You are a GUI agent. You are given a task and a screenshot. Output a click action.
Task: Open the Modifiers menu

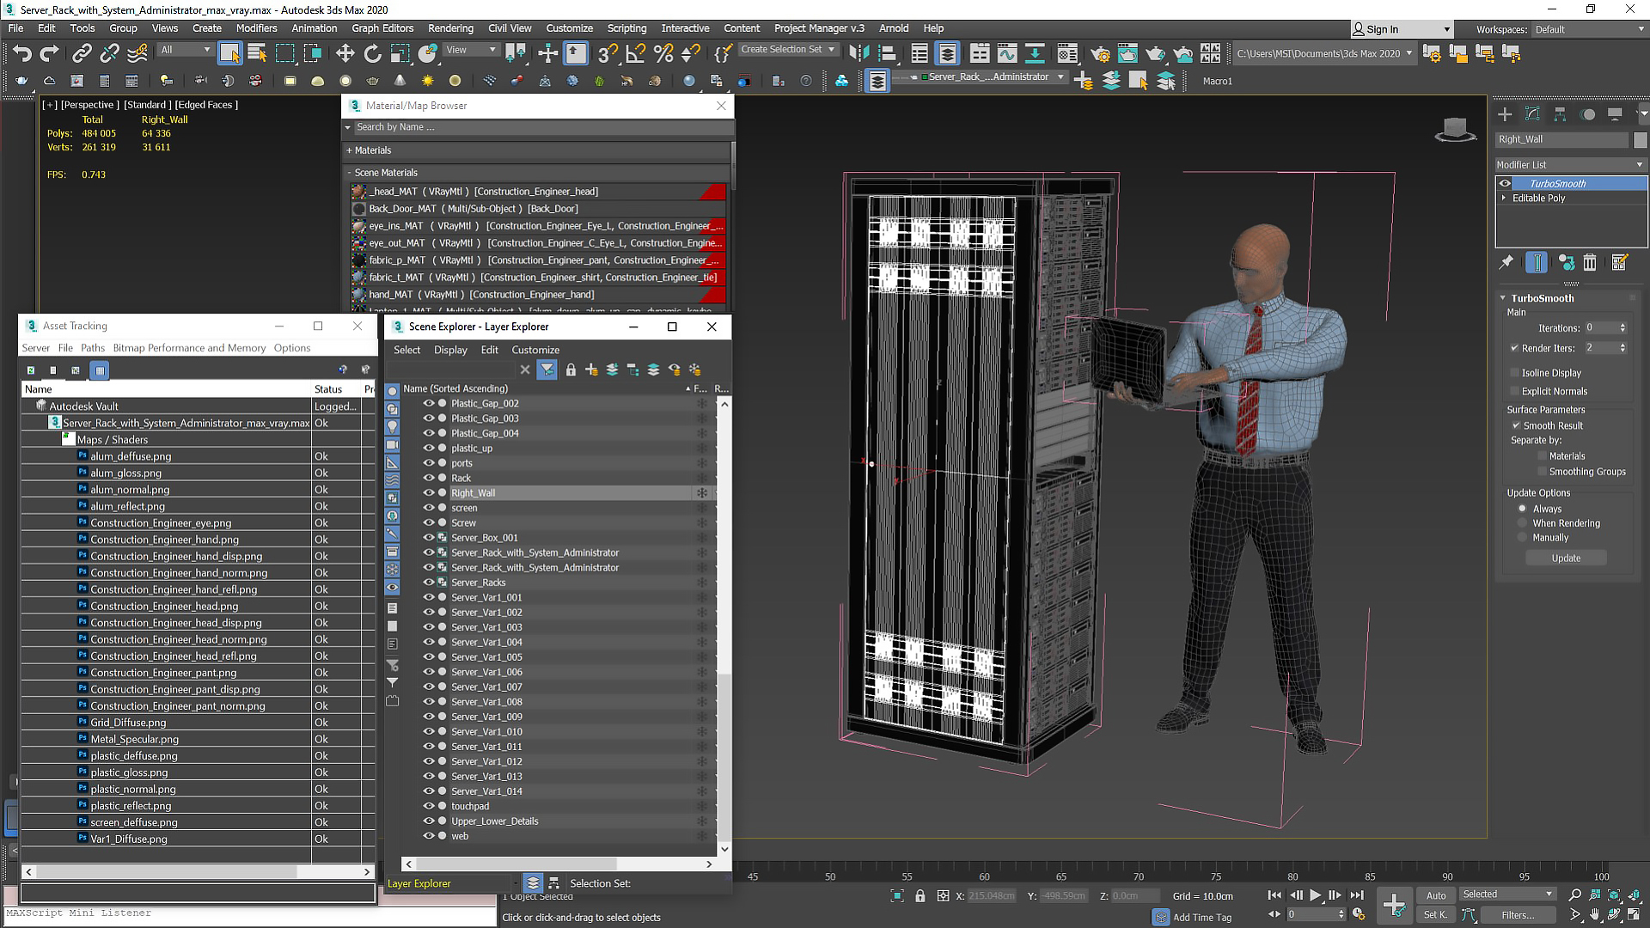[x=256, y=28]
